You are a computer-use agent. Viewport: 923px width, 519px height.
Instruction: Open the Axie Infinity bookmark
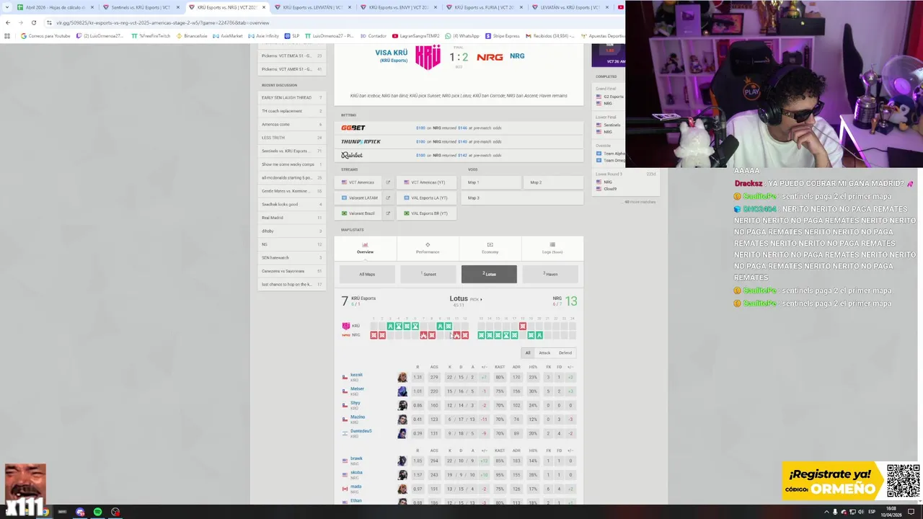point(263,35)
